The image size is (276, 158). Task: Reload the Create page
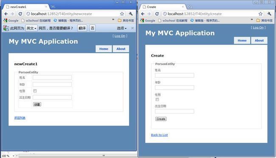point(157,14)
